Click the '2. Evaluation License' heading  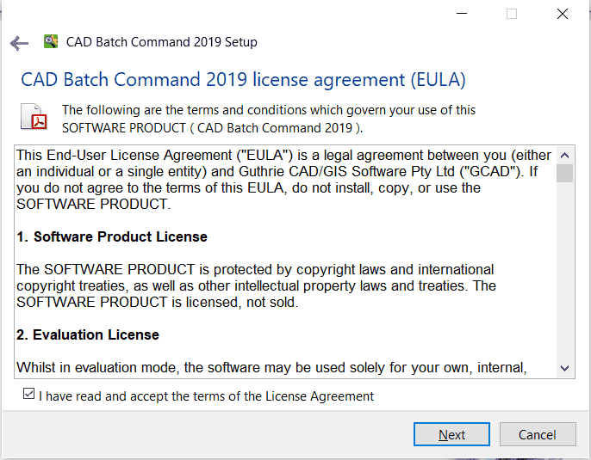(88, 334)
